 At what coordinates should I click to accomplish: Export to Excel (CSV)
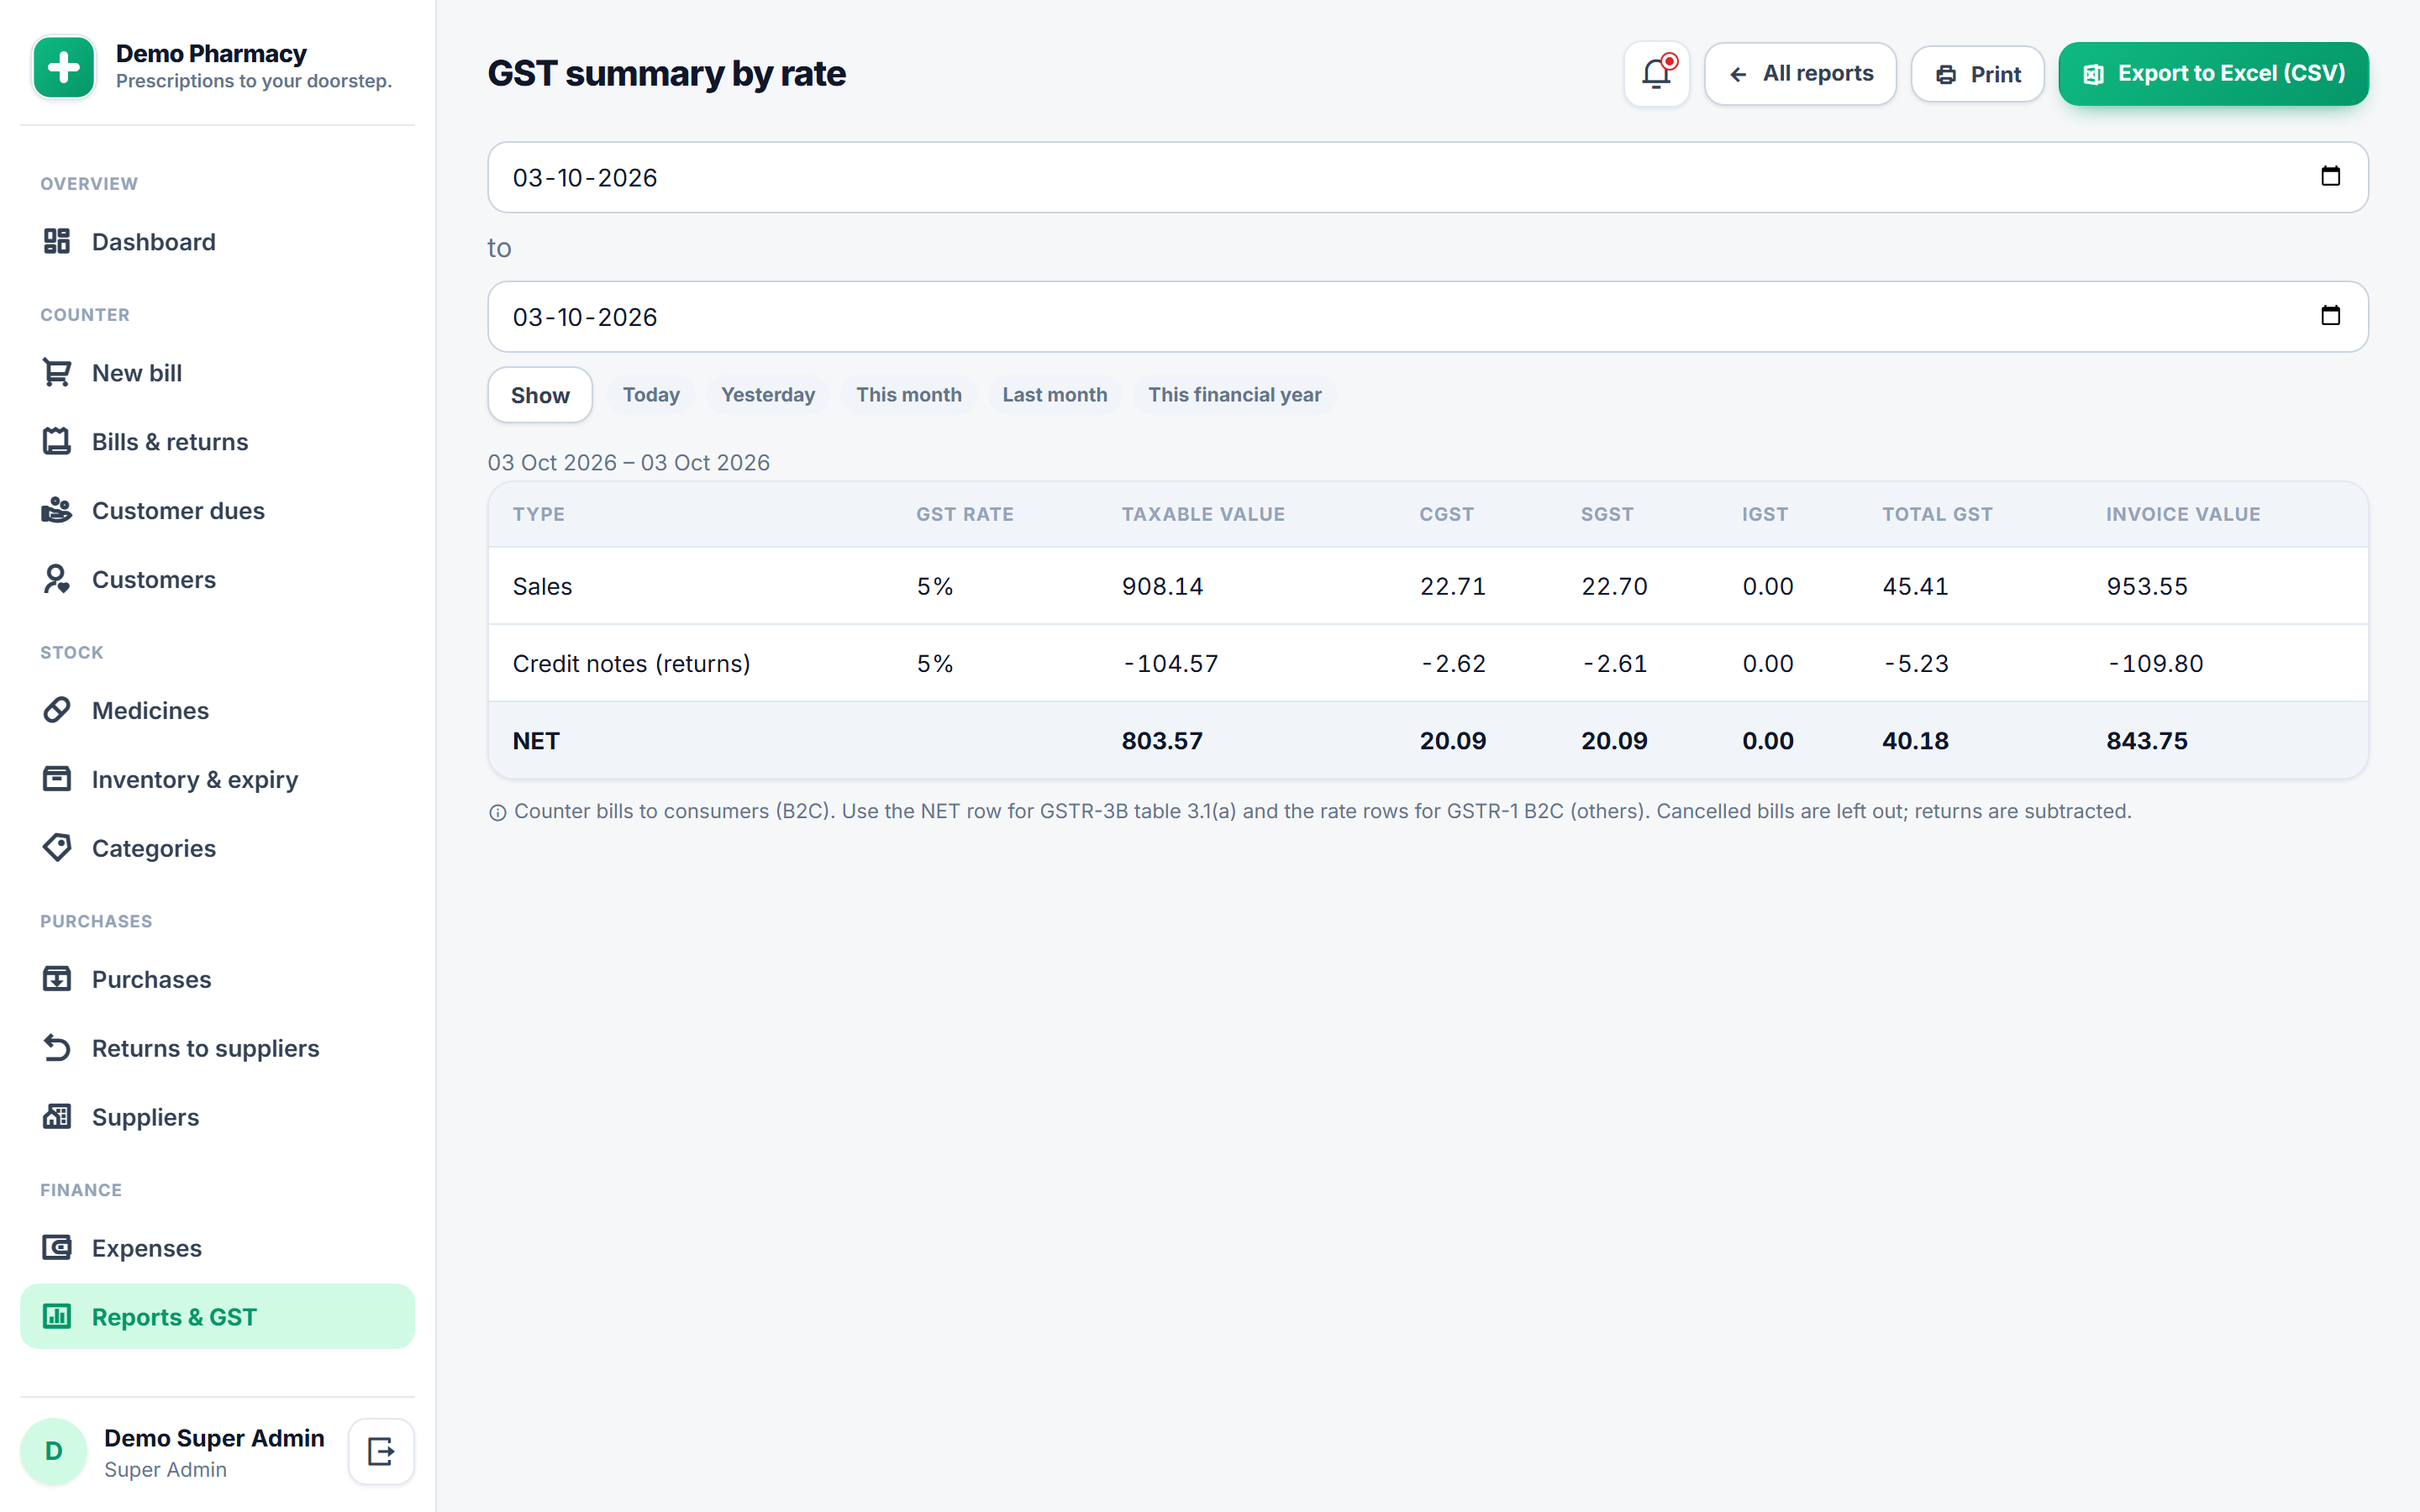pyautogui.click(x=2213, y=74)
